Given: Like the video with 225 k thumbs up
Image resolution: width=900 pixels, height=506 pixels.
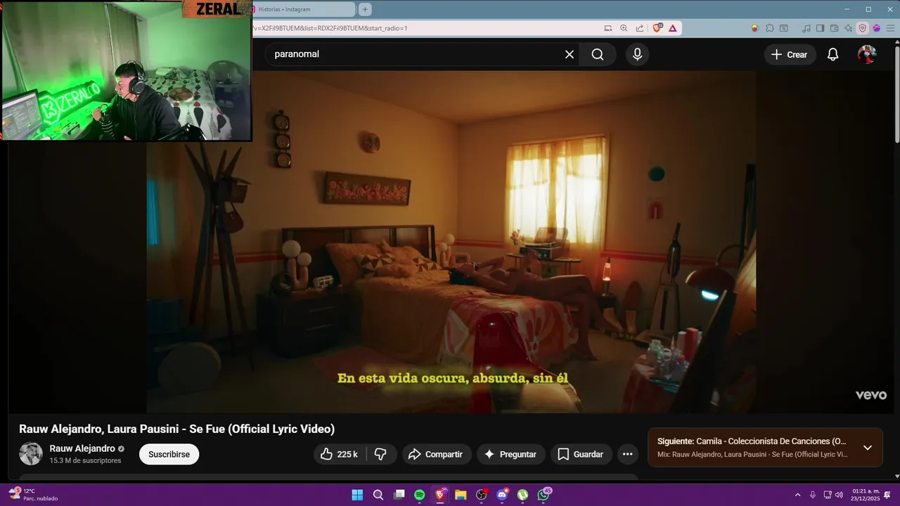Looking at the screenshot, I should (x=339, y=454).
